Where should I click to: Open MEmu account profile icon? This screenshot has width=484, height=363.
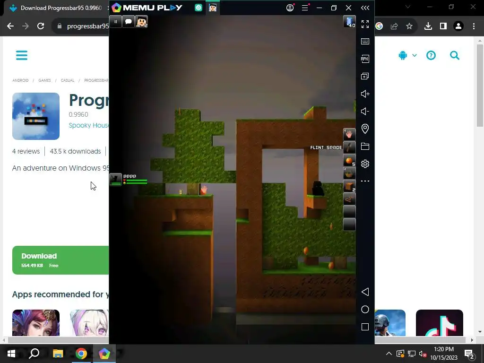290,8
